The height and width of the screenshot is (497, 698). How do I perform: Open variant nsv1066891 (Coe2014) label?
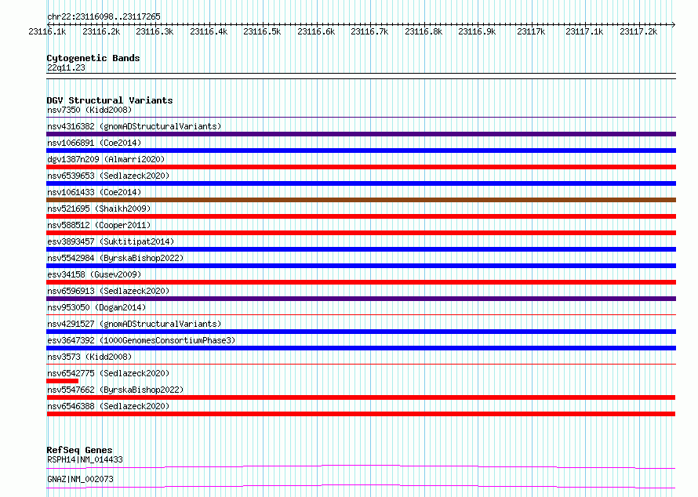94,143
